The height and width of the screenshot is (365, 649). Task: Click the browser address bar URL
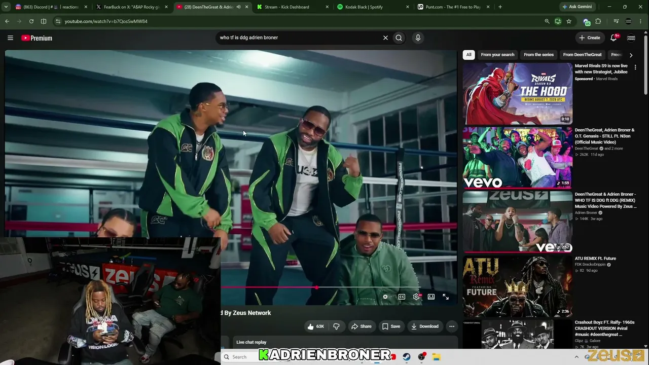coord(106,21)
